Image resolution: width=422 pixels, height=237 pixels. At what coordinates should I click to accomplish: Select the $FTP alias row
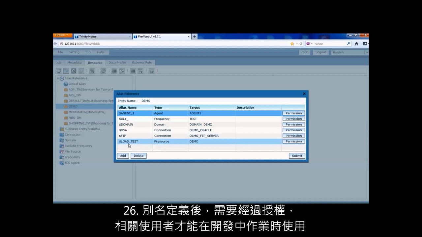pyautogui.click(x=211, y=136)
